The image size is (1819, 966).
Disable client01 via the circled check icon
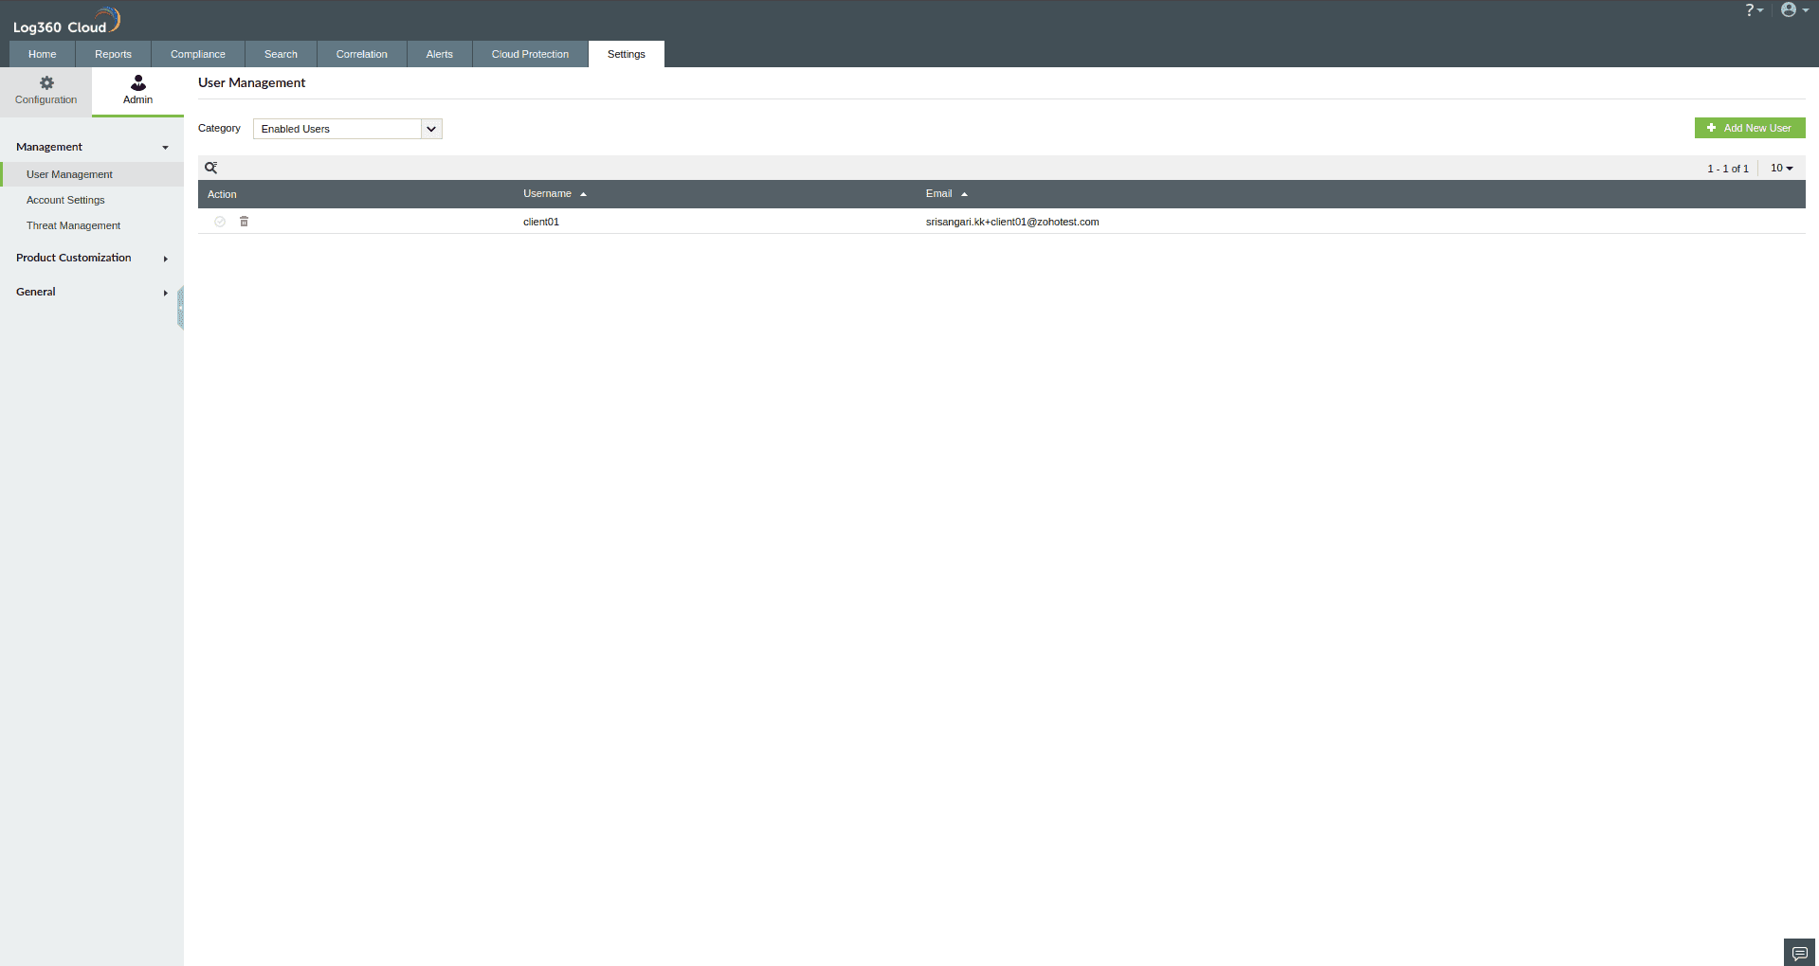[x=220, y=221]
